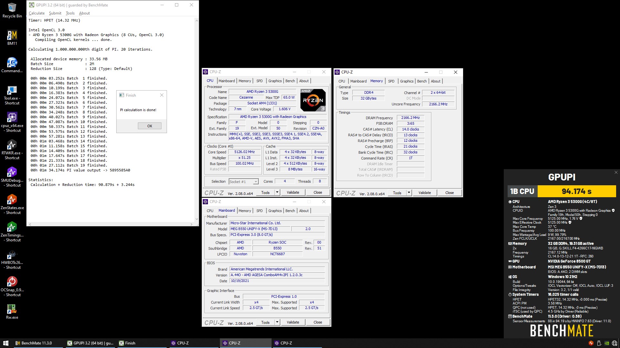This screenshot has width=620, height=348.
Task: Click OK in the Finish dialog
Action: [150, 126]
